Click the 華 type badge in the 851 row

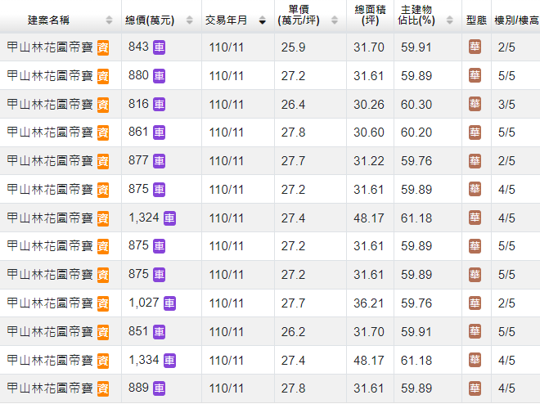tap(475, 331)
